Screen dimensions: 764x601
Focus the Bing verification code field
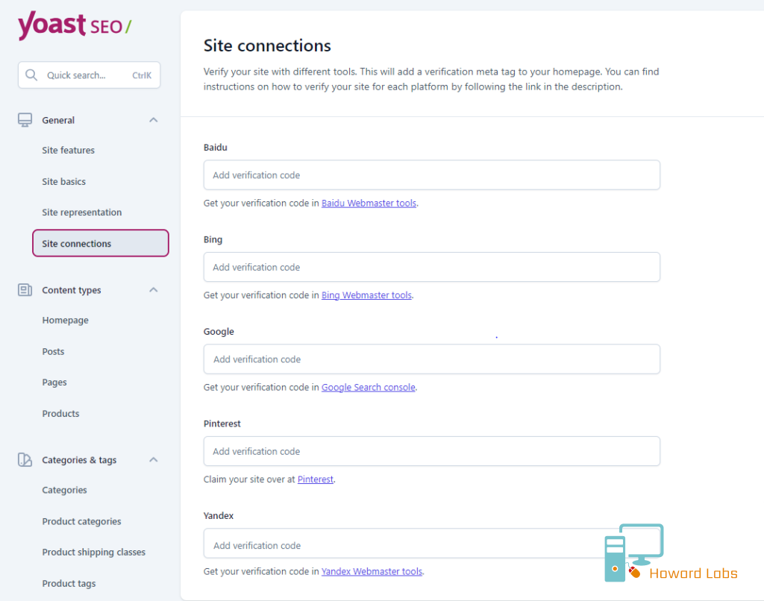click(432, 267)
